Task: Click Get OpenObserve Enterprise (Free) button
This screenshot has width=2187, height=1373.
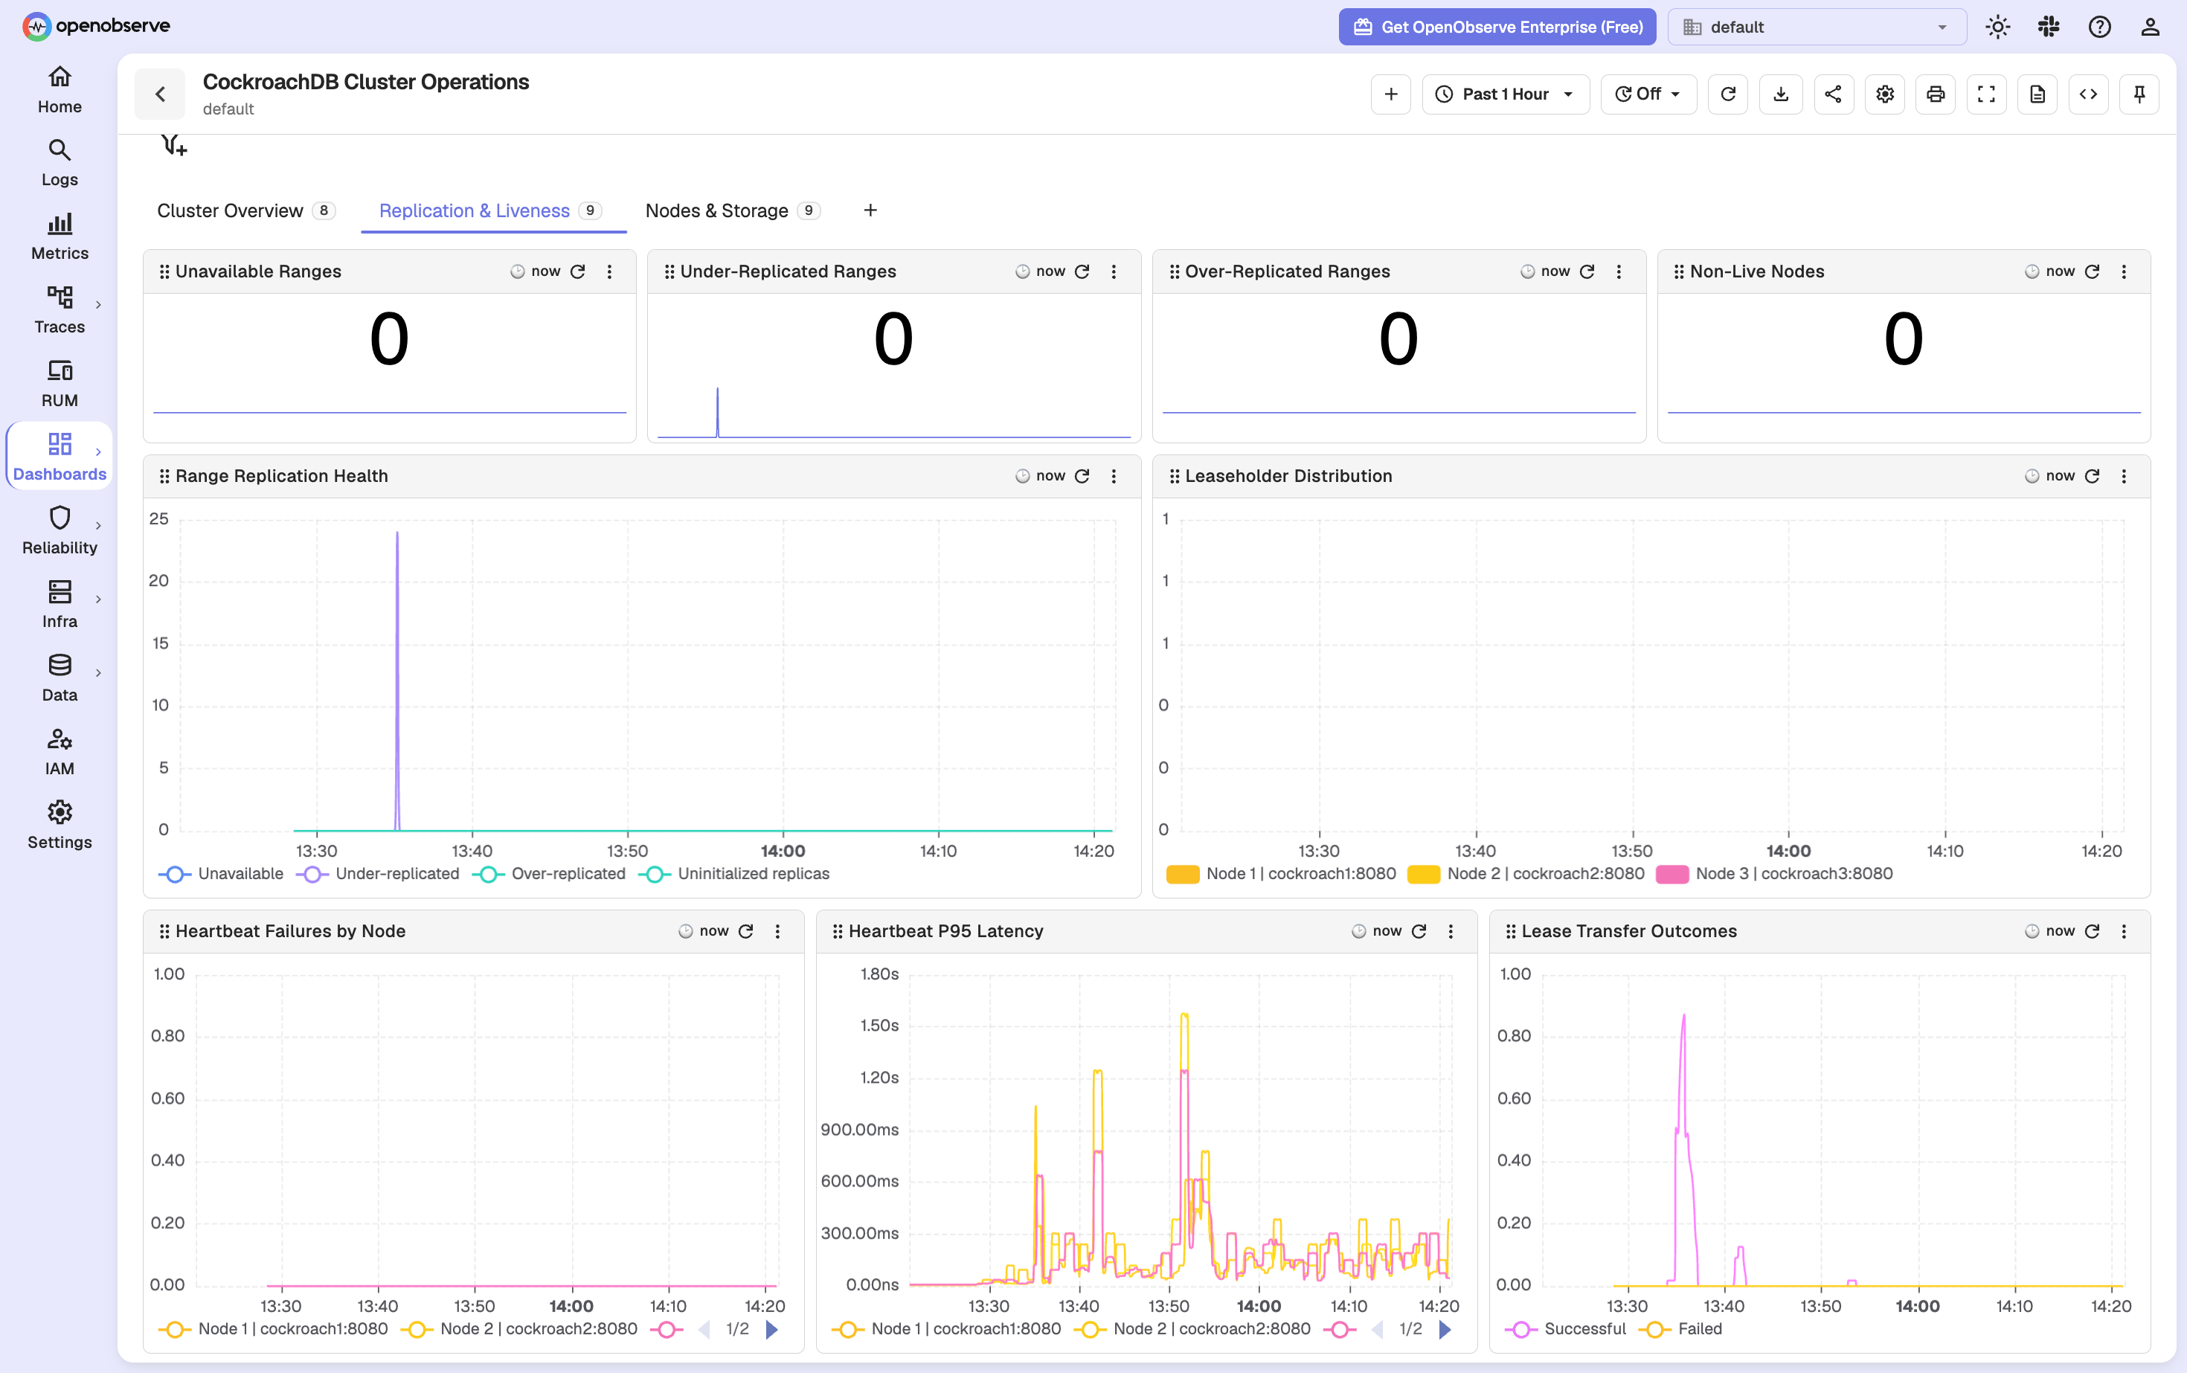Action: click(1497, 26)
